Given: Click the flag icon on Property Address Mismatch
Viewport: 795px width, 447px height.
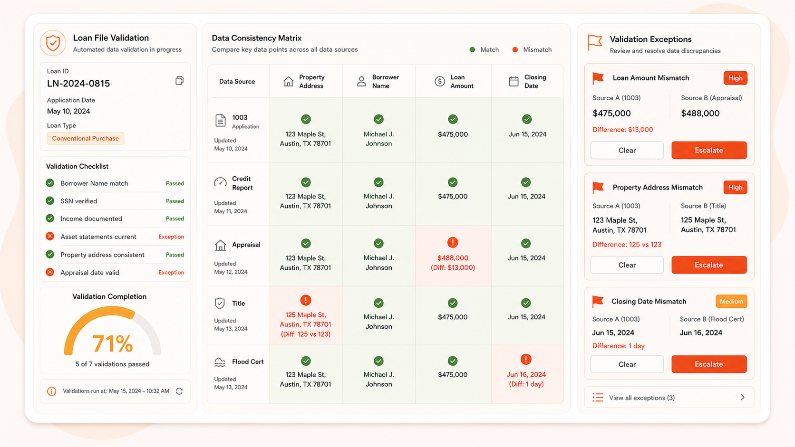Looking at the screenshot, I should click(598, 188).
